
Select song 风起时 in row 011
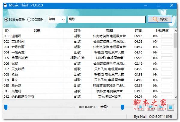click(x=16, y=91)
